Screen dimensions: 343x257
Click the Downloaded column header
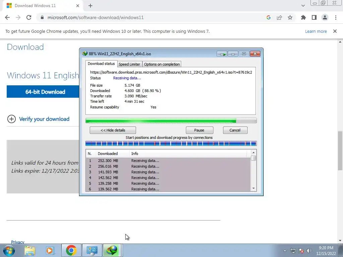pyautogui.click(x=113, y=154)
